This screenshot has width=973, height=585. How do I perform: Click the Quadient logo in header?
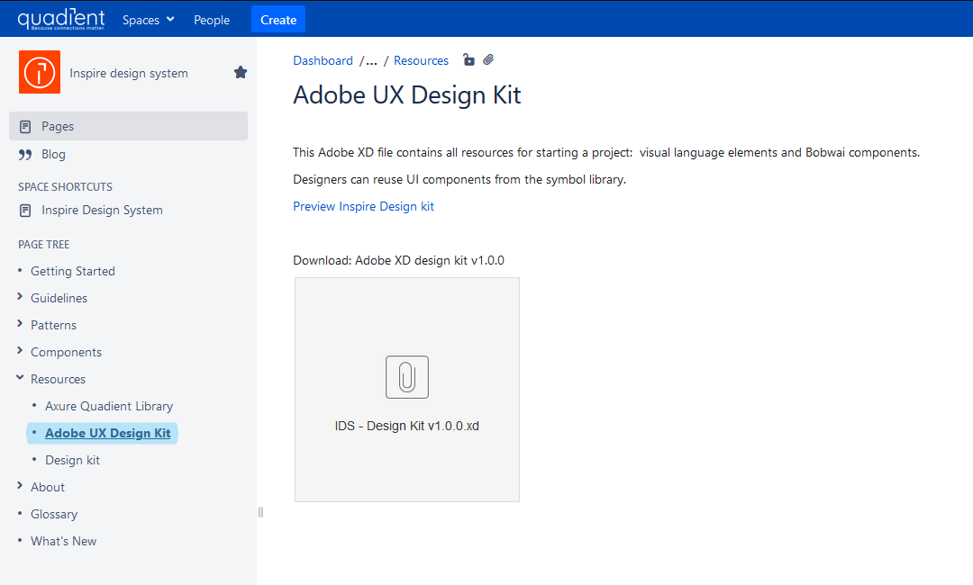61,19
